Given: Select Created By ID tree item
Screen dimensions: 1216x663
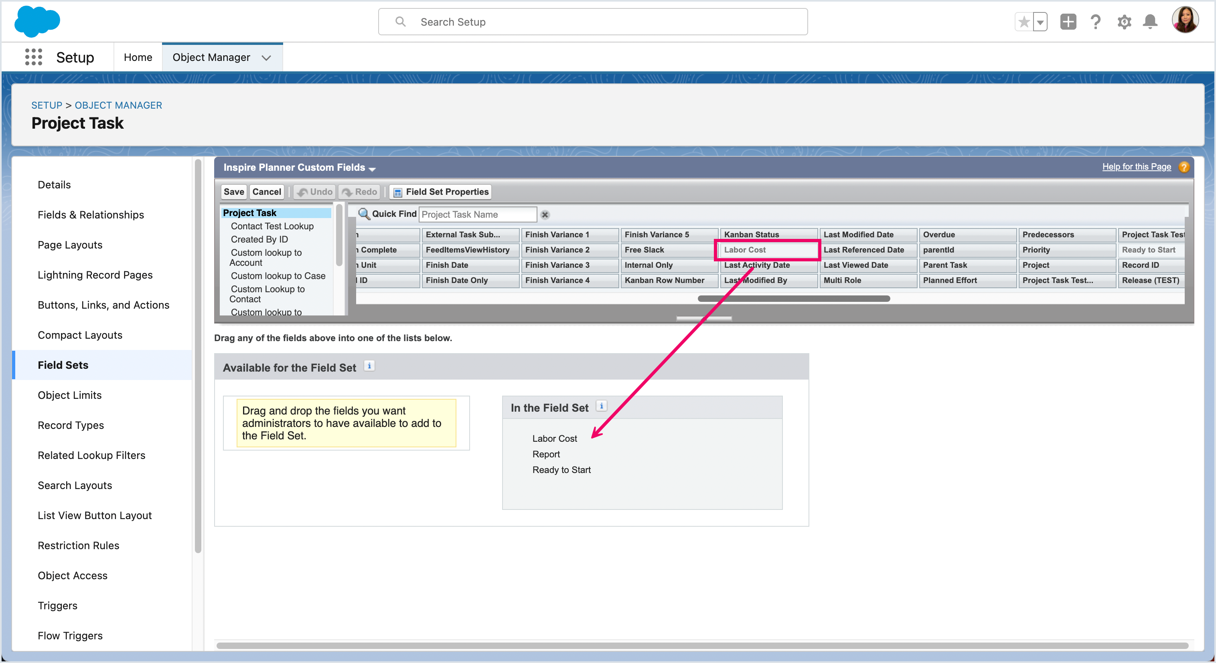Looking at the screenshot, I should coord(259,239).
